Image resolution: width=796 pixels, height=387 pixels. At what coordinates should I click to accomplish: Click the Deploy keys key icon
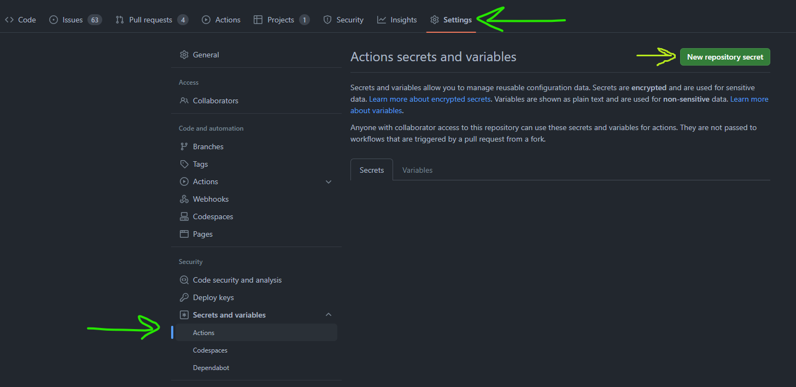[184, 297]
